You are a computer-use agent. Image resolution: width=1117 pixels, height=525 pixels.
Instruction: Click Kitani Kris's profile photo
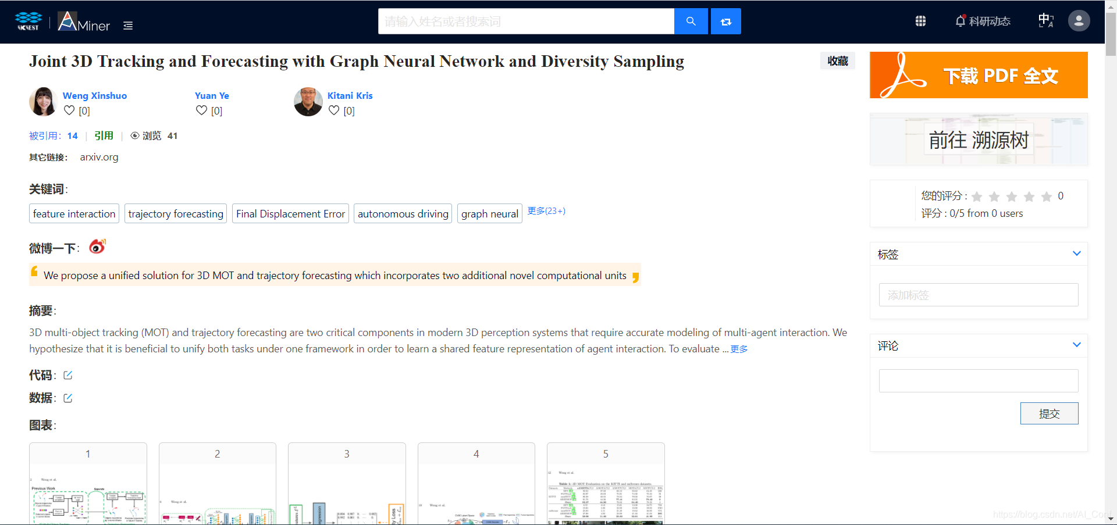(308, 102)
